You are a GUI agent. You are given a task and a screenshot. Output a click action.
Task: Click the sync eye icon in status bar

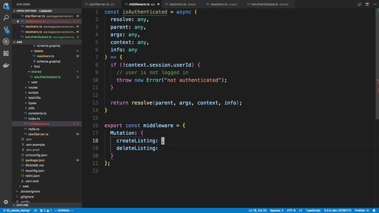point(36,211)
